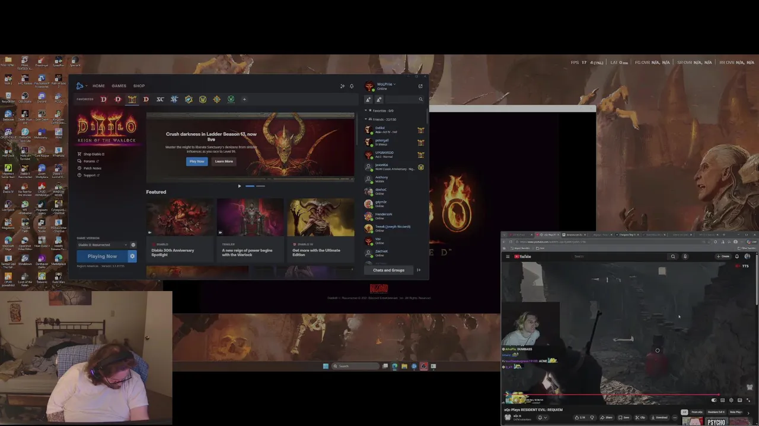This screenshot has width=759, height=426.
Task: Click blue Play Now banner button
Action: click(x=196, y=162)
